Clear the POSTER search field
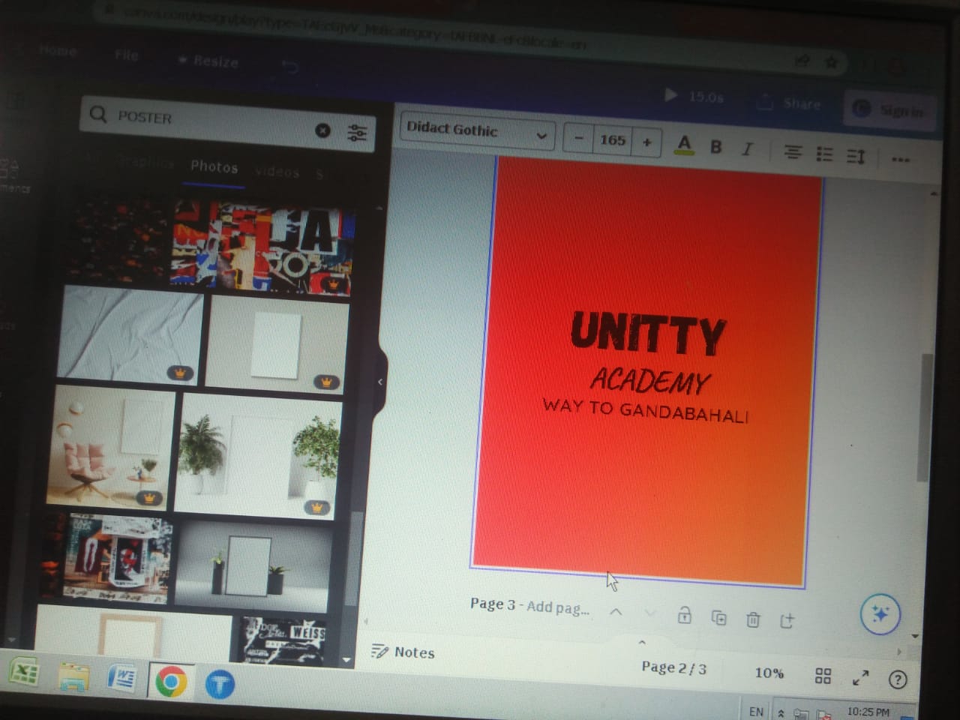The height and width of the screenshot is (720, 960). tap(322, 130)
